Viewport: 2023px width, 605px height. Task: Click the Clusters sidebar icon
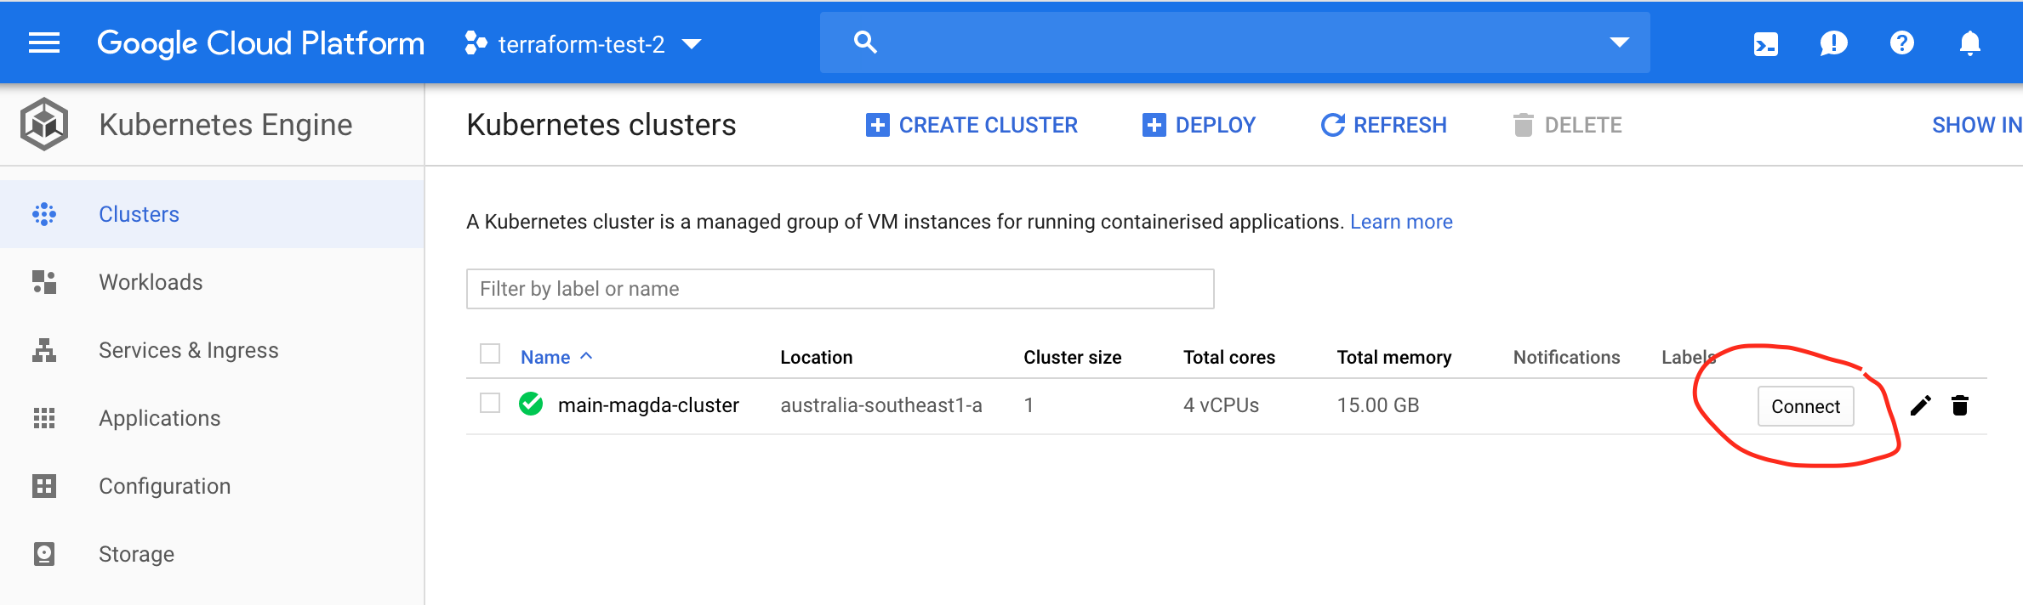coord(44,214)
